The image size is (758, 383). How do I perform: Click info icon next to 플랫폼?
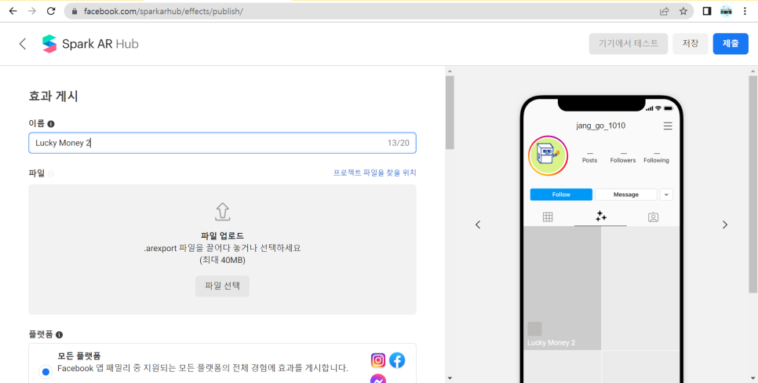click(x=60, y=334)
